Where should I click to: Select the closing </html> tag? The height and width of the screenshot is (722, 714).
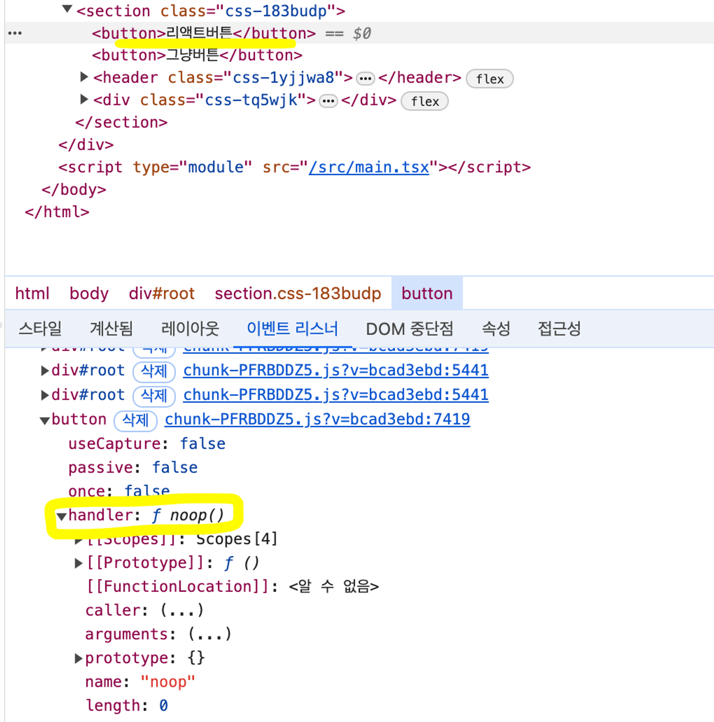pyautogui.click(x=57, y=212)
